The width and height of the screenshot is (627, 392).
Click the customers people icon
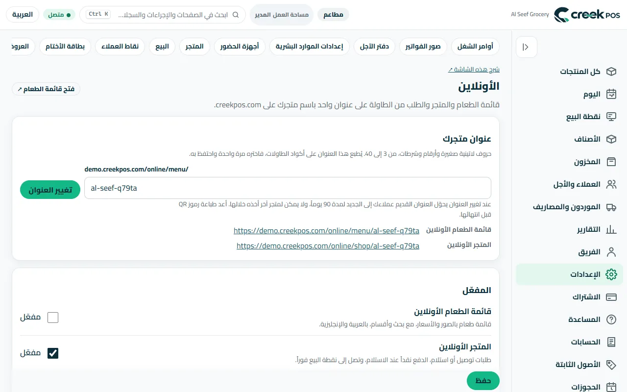pos(611,184)
